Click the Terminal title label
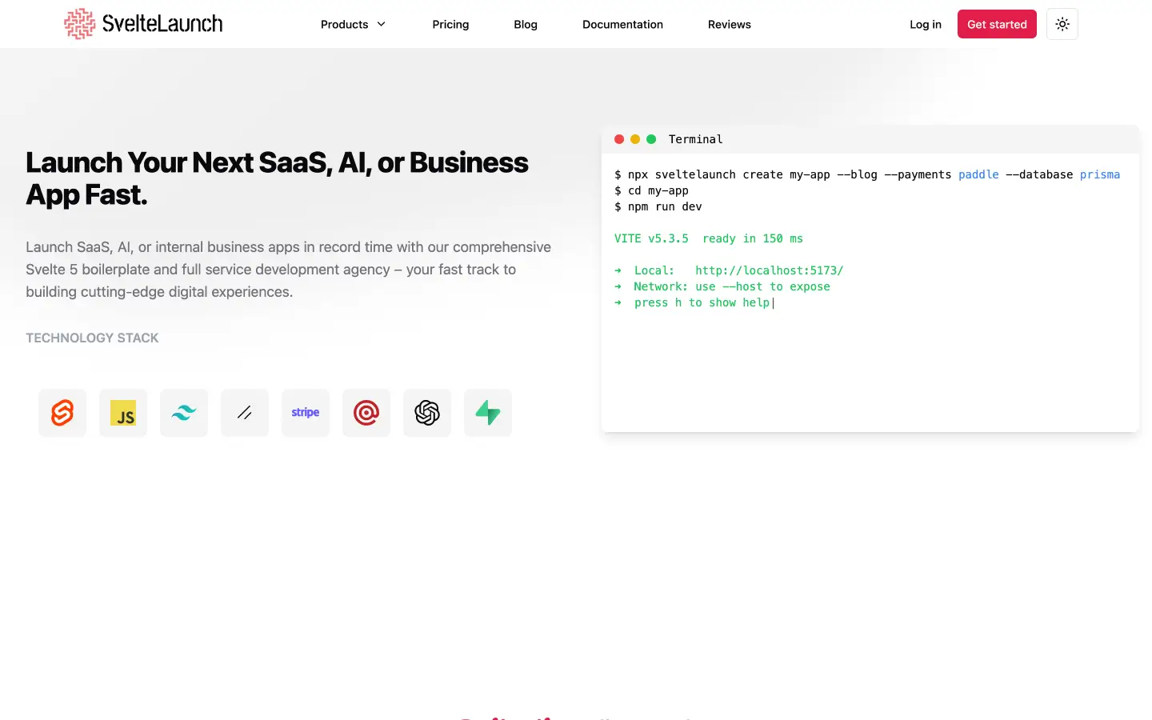The width and height of the screenshot is (1152, 720). (695, 139)
